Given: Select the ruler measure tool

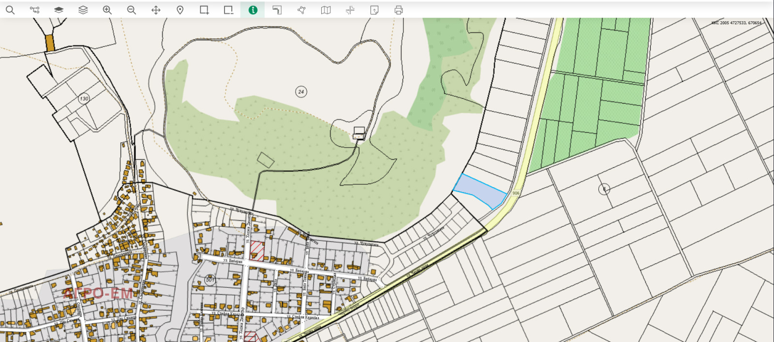Looking at the screenshot, I should [277, 10].
